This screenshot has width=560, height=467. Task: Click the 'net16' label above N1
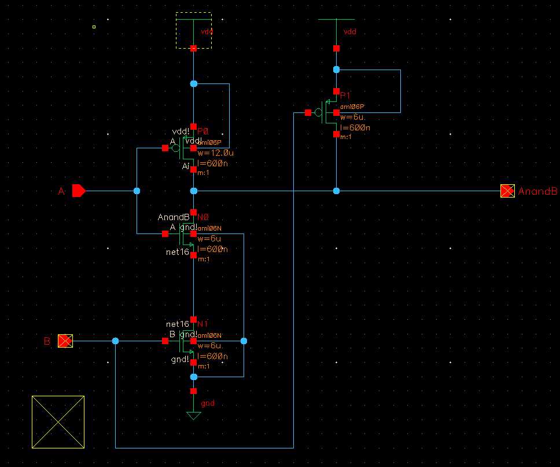point(178,324)
